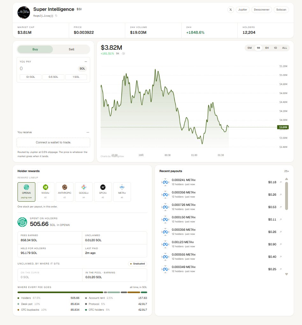Open external link for the $0.11 payout

coord(281,219)
